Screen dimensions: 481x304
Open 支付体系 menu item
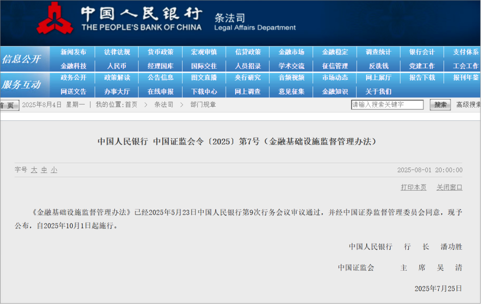click(x=466, y=52)
